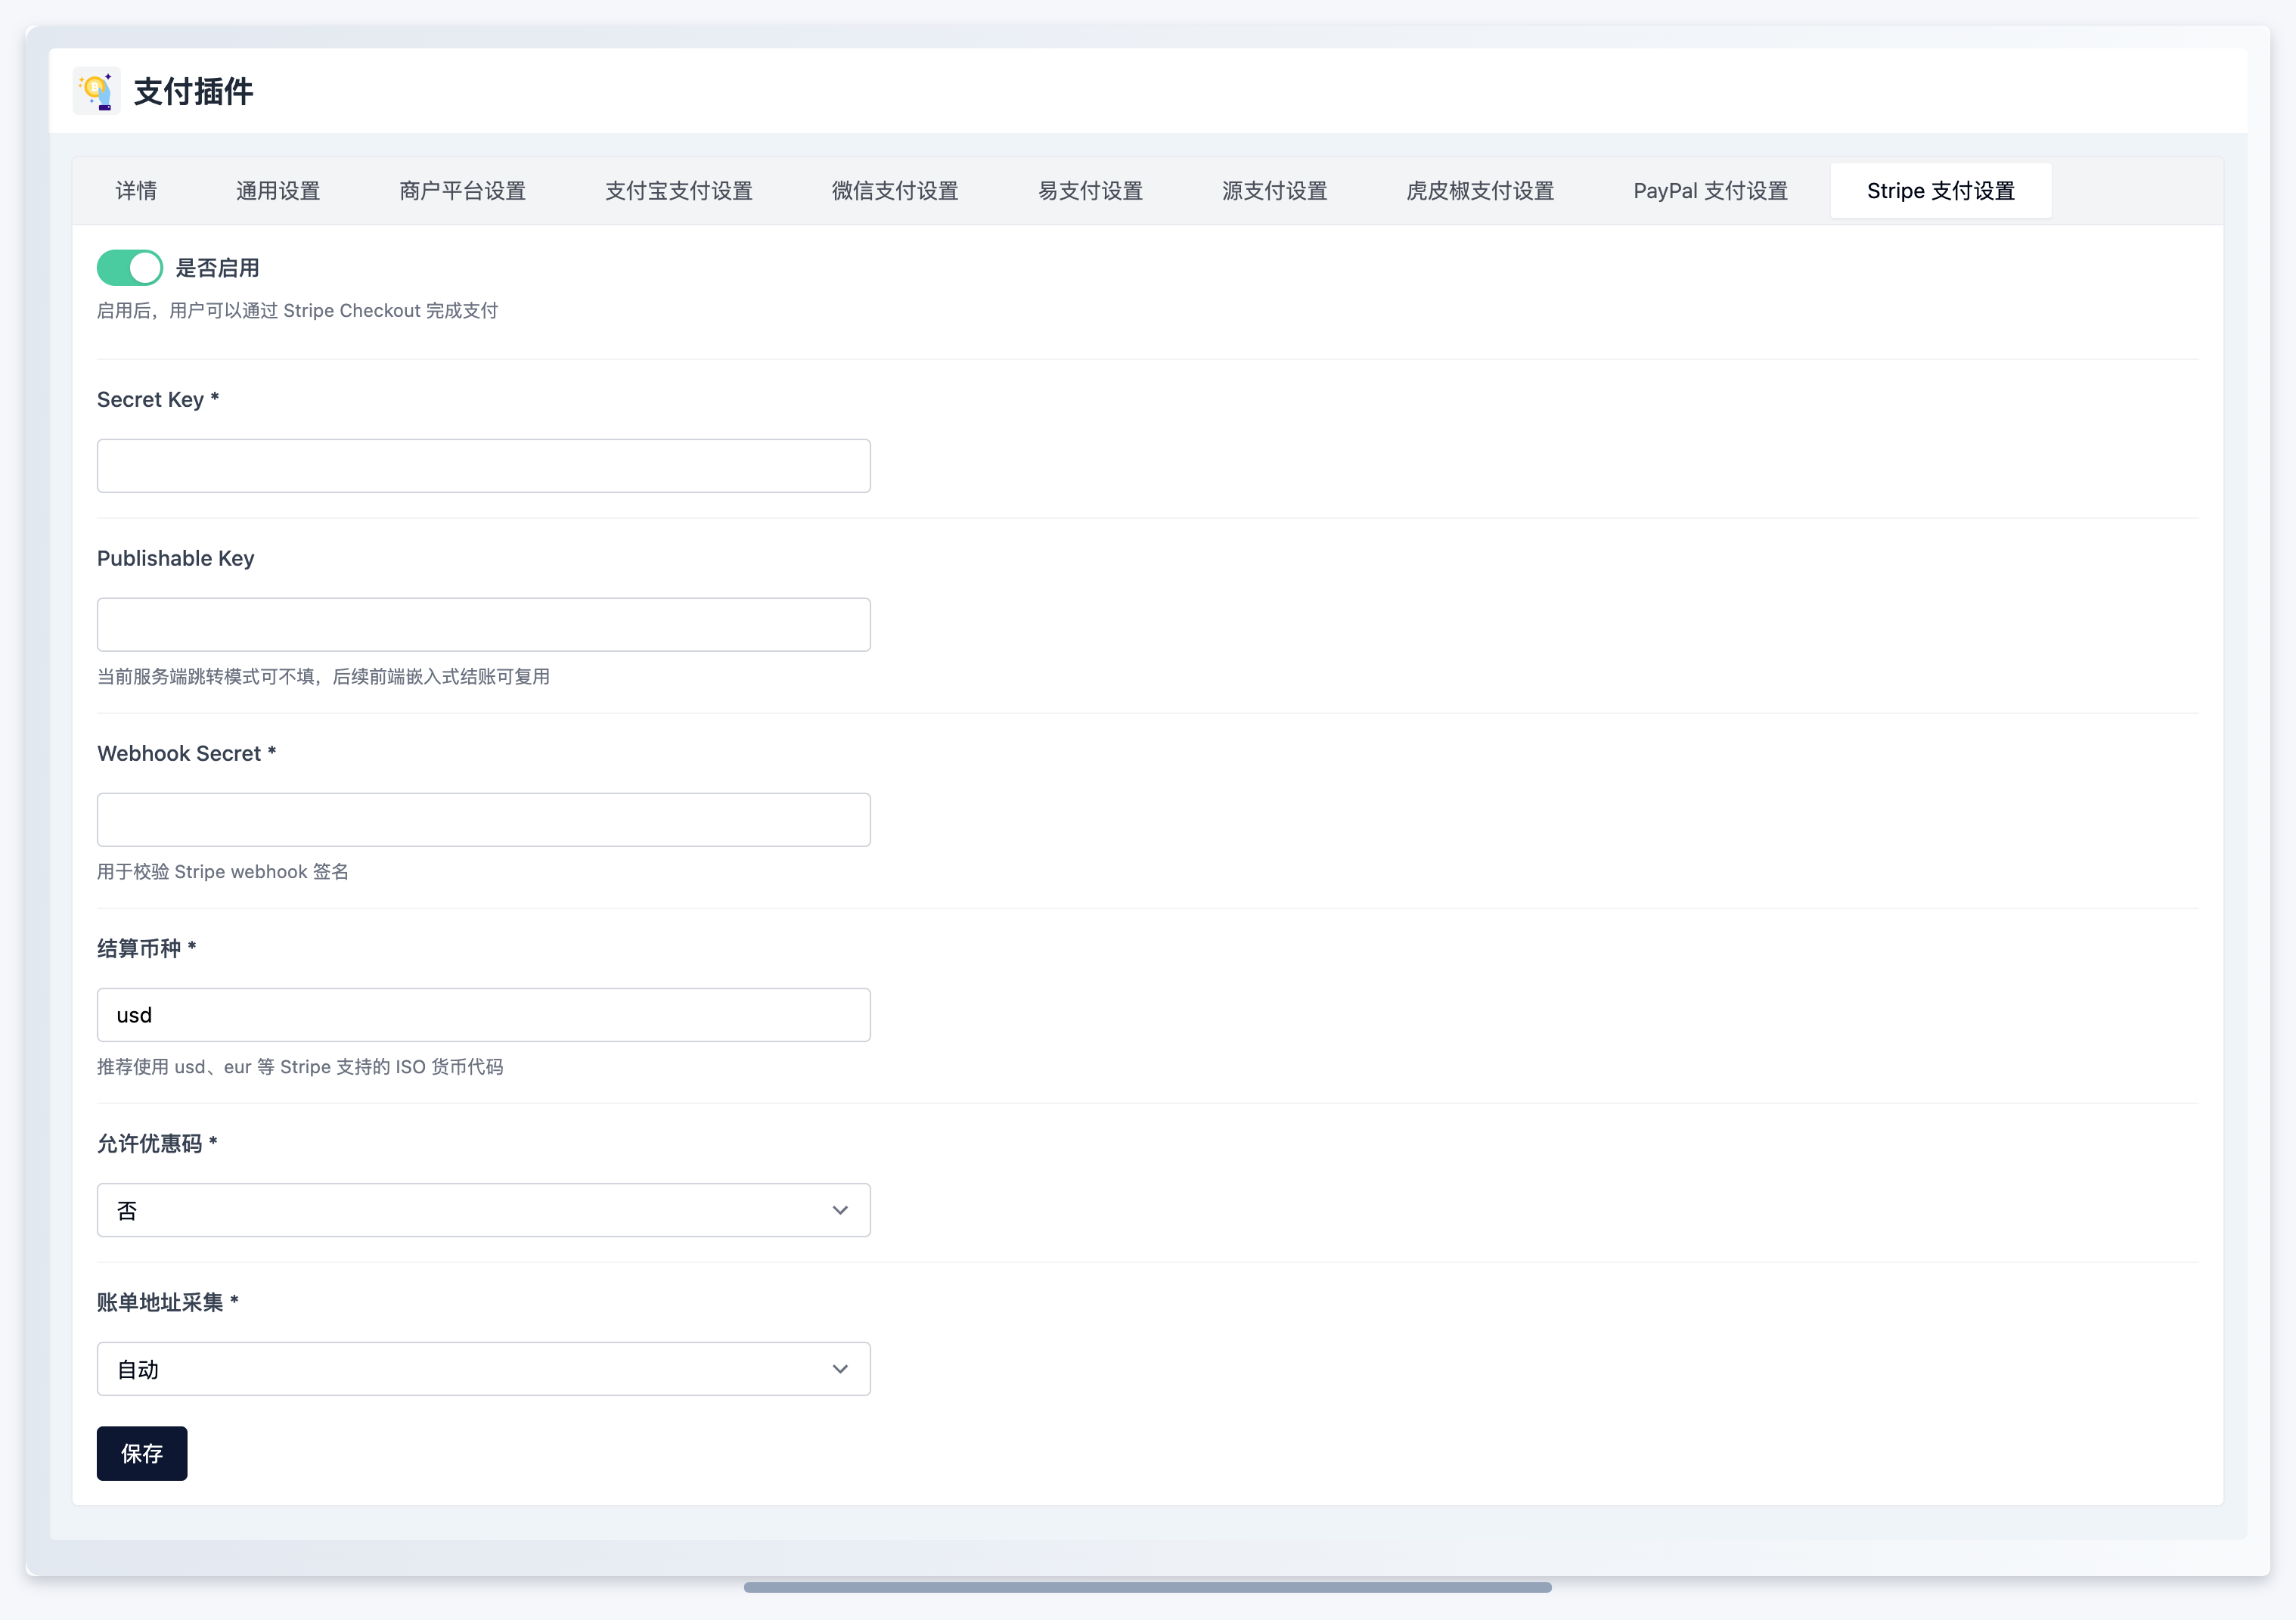Click the 支付插件 page title
The image size is (2296, 1620).
click(x=194, y=92)
